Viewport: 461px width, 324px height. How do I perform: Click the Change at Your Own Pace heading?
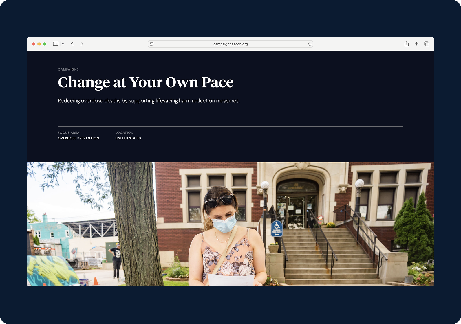(146, 82)
